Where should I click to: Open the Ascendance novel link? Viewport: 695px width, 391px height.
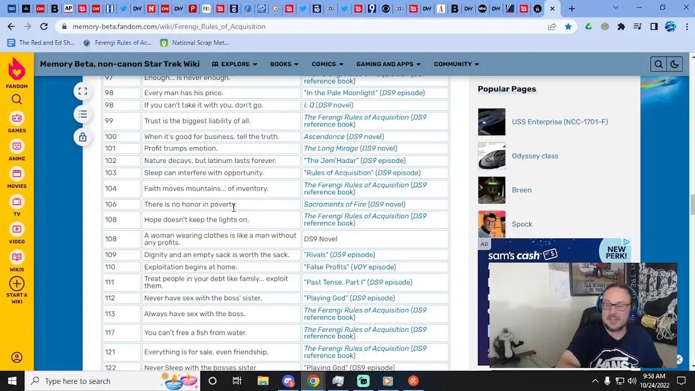[x=324, y=136]
